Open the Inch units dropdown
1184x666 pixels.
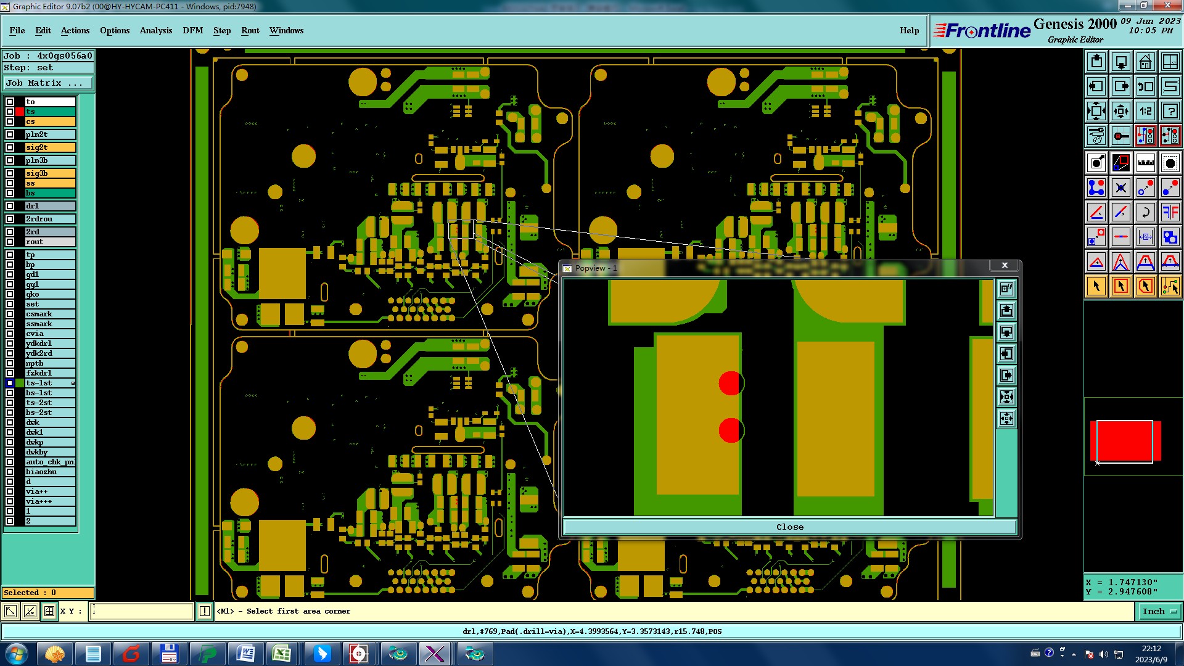click(1159, 612)
